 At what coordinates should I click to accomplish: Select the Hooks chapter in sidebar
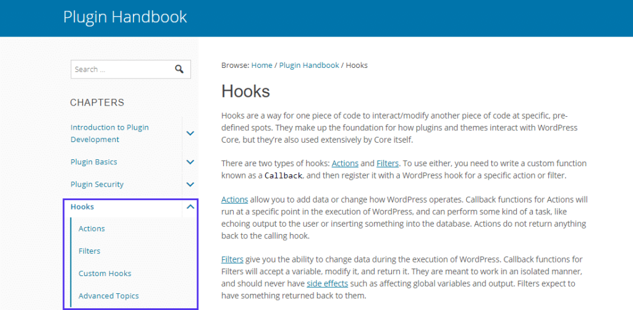pos(82,207)
